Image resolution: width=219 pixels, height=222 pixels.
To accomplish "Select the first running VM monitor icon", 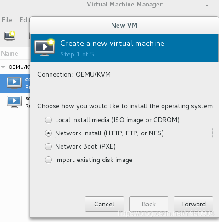I will pos(14,83).
